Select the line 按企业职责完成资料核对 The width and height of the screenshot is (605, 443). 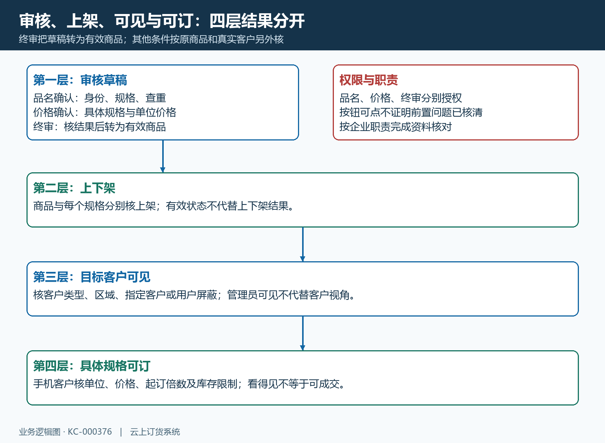(396, 127)
